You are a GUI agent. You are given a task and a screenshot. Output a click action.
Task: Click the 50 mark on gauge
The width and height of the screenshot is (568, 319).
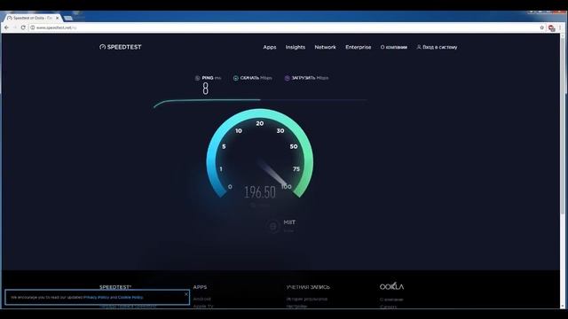click(x=294, y=146)
